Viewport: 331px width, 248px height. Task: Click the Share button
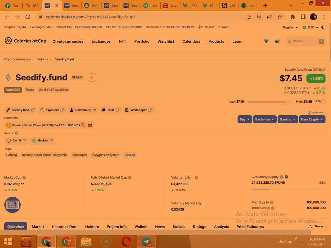point(315,226)
